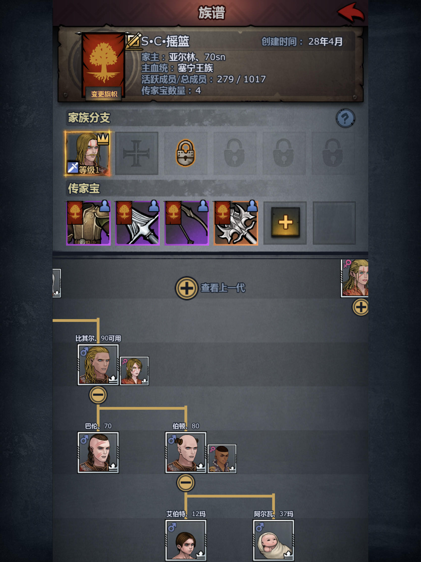Image resolution: width=421 pixels, height=562 pixels.
Task: Click the red back arrow icon
Action: 351,12
